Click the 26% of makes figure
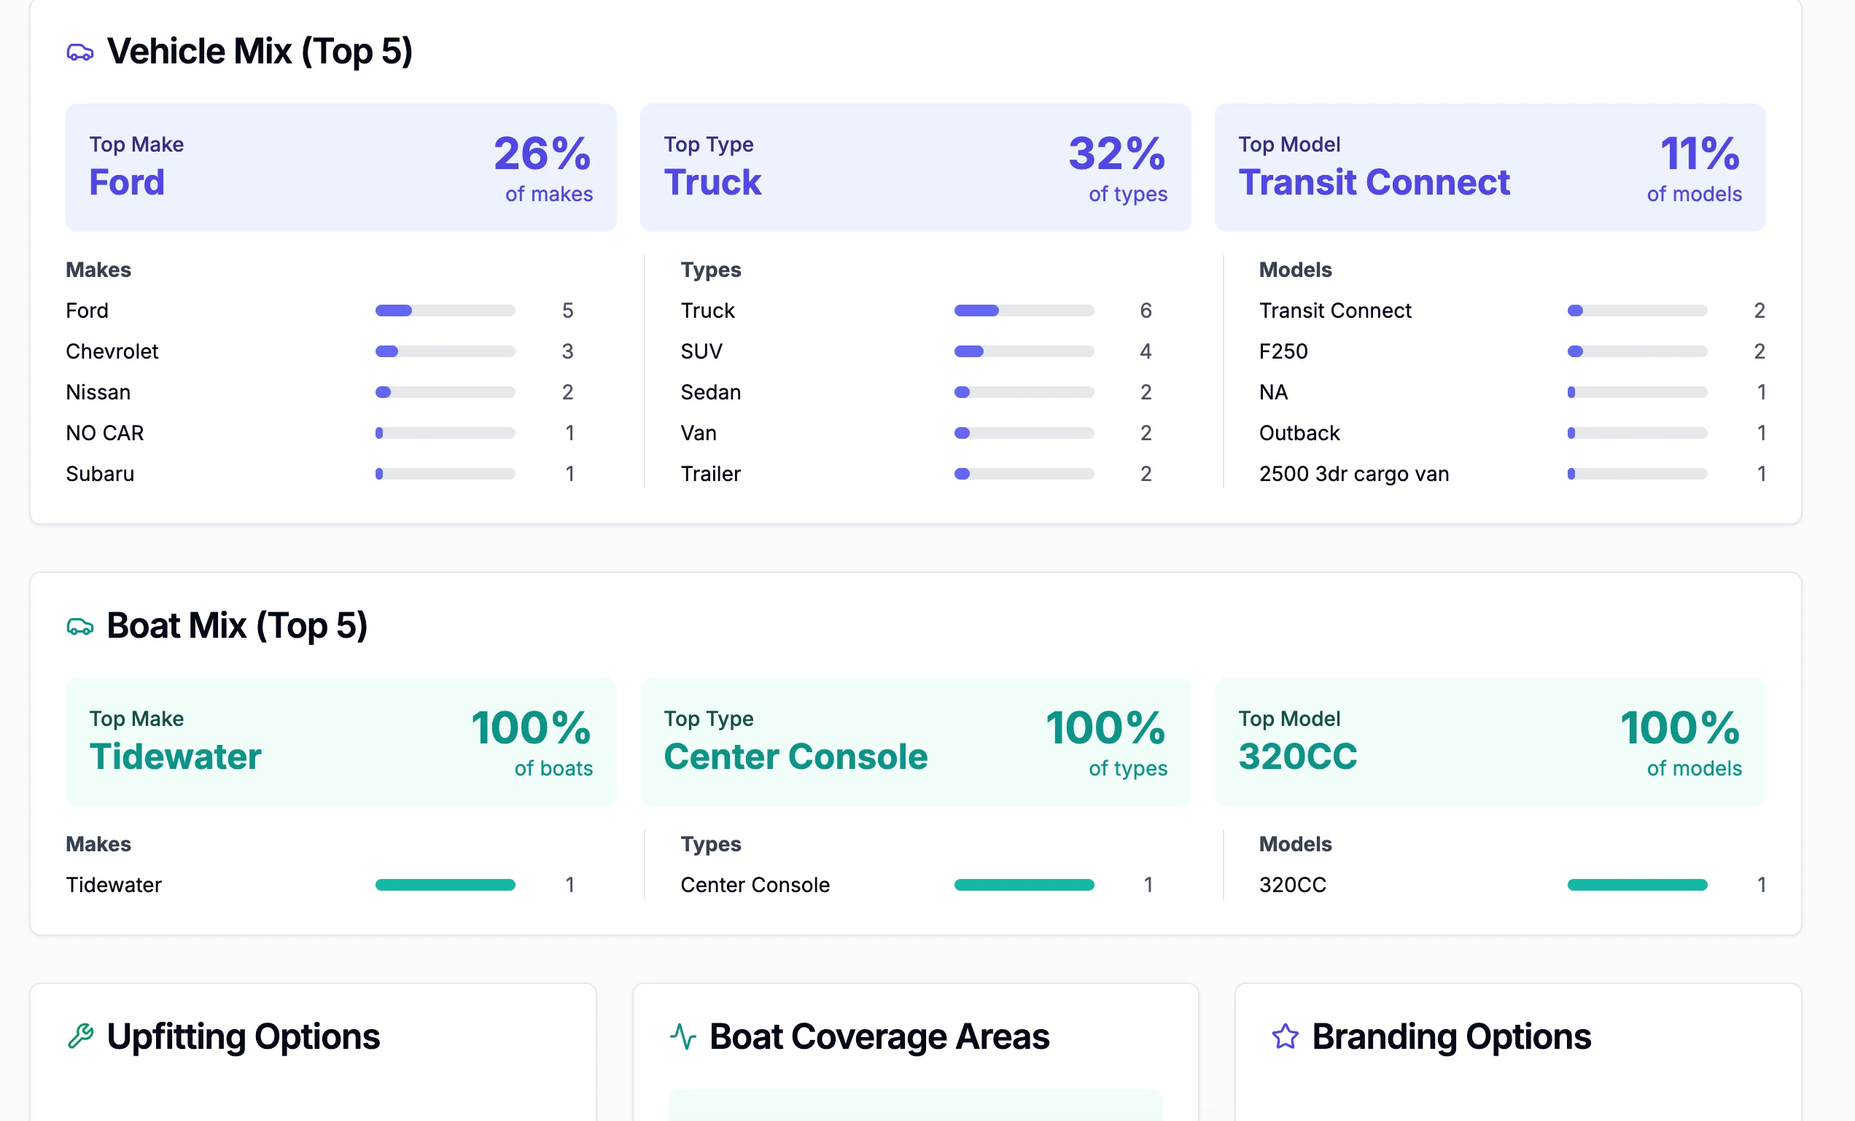The image size is (1855, 1121). (542, 168)
